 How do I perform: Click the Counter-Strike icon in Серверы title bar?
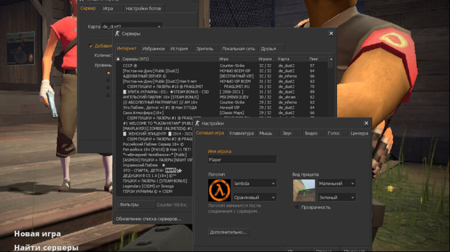(x=117, y=34)
